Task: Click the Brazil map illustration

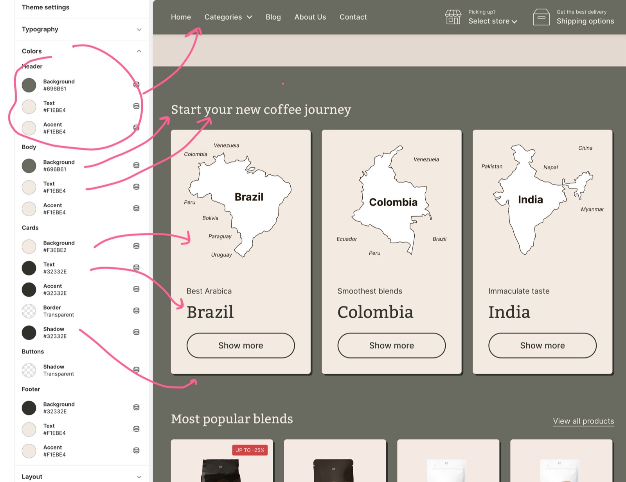Action: click(239, 205)
